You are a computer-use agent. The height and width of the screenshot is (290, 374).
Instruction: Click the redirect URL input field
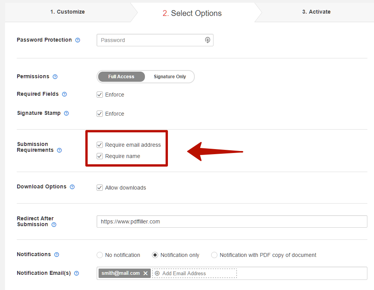[232, 221]
